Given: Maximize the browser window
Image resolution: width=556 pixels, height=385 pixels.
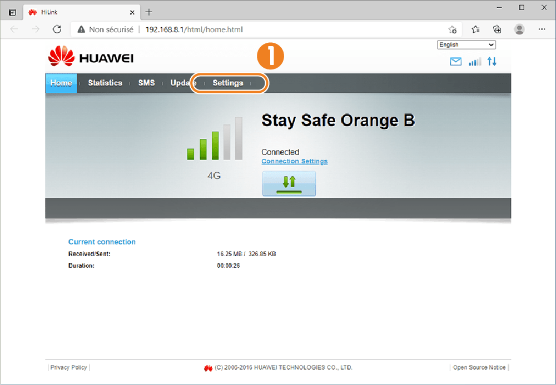Looking at the screenshot, I should (522, 7).
